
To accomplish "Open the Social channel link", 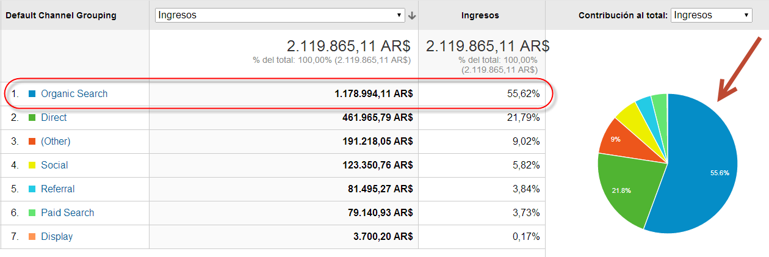I will 54,165.
